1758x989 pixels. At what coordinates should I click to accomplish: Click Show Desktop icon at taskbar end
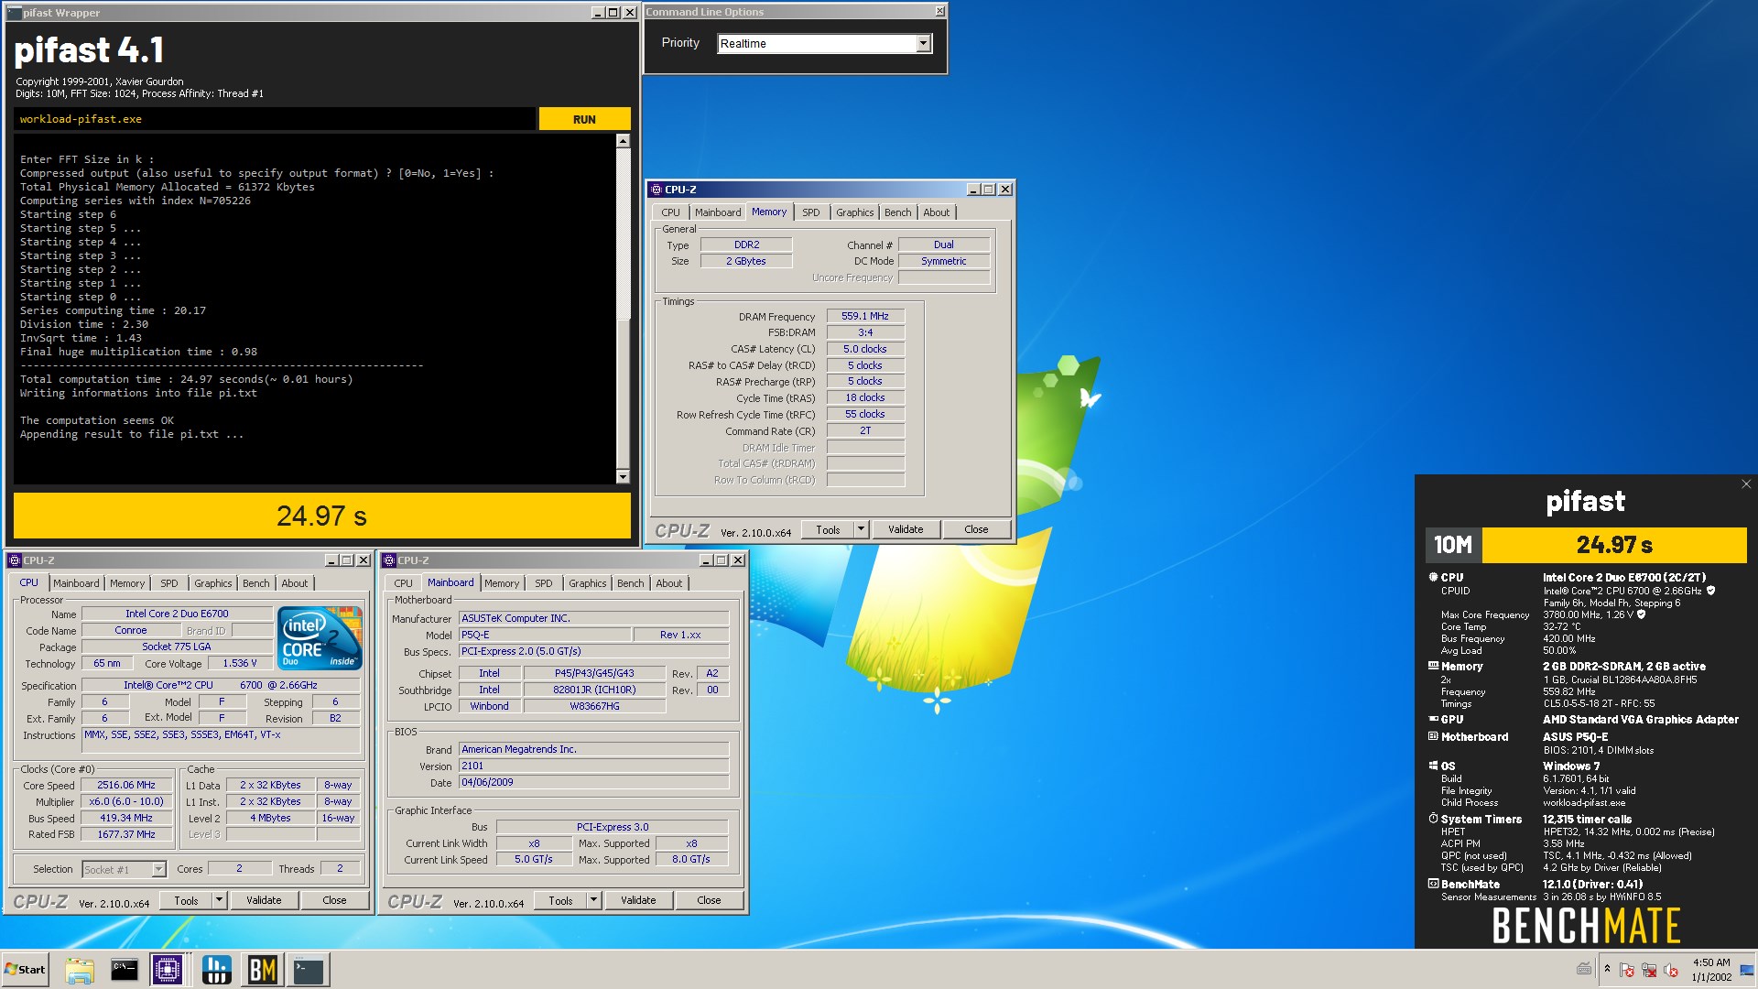pos(1747,970)
